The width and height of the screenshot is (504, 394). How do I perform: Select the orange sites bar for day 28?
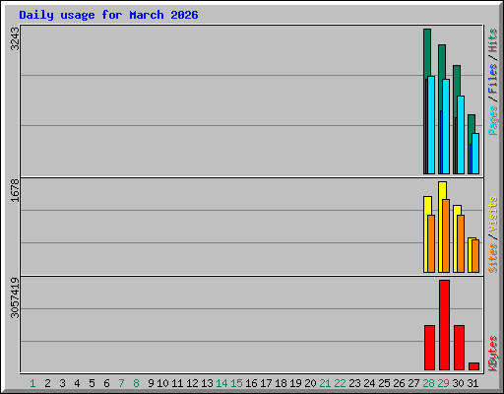431,244
